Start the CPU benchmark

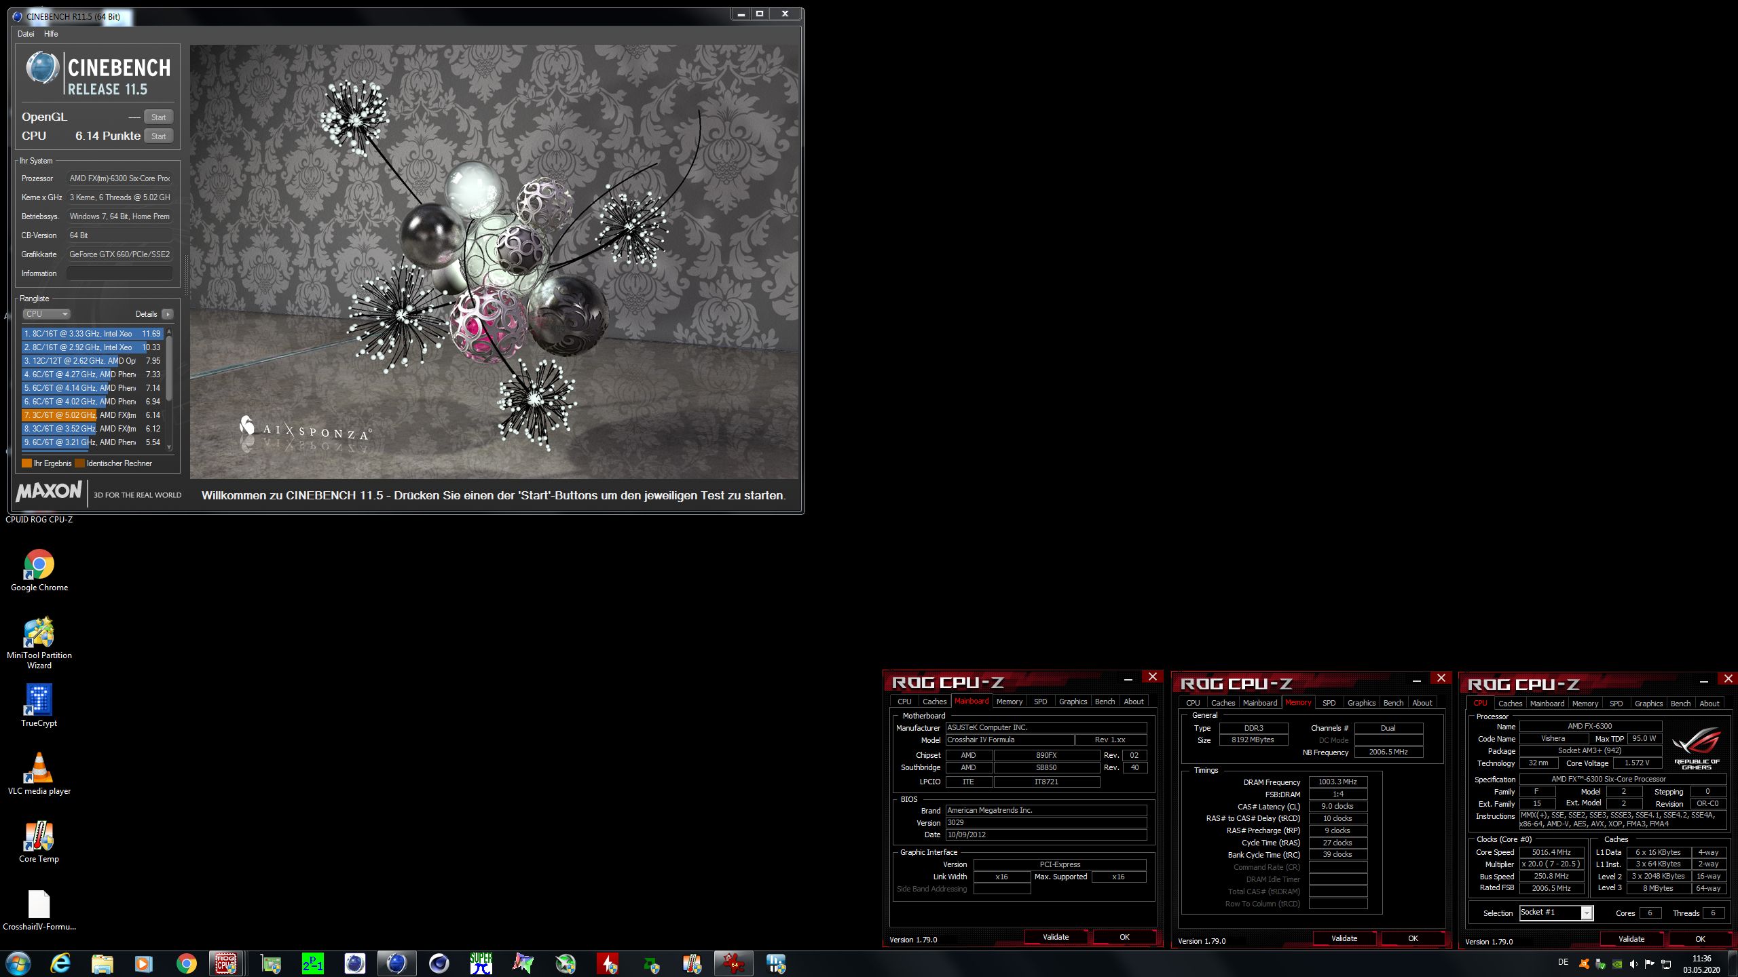click(158, 136)
